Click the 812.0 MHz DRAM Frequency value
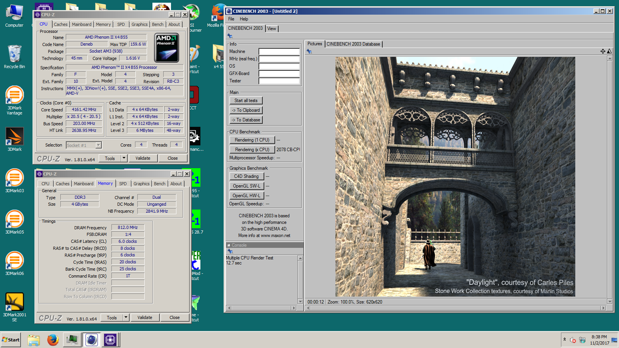This screenshot has height=348, width=619. (128, 227)
